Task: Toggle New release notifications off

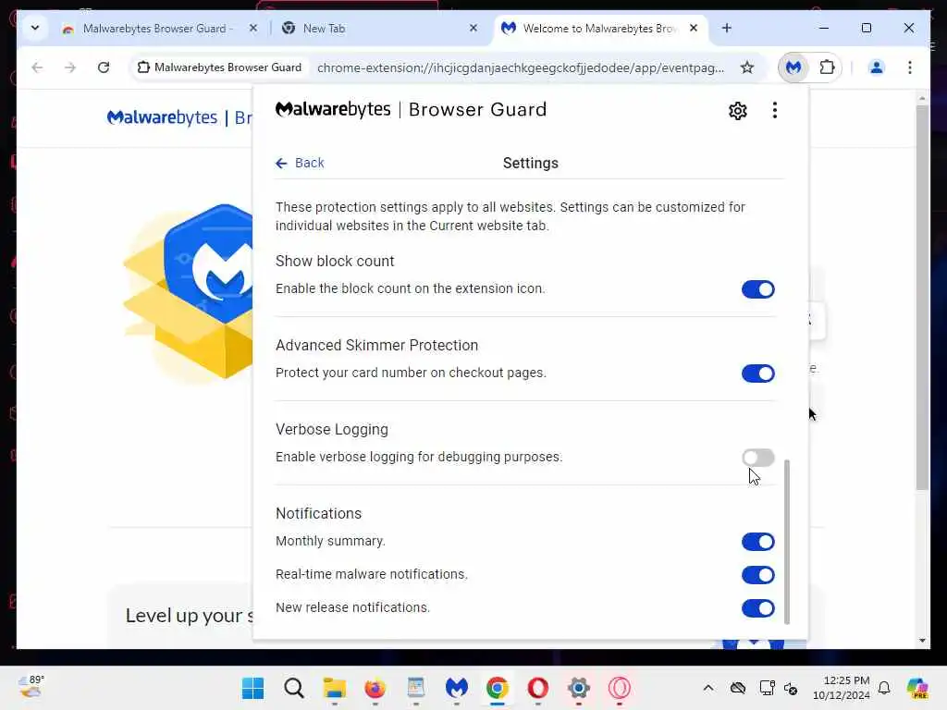Action: [758, 608]
